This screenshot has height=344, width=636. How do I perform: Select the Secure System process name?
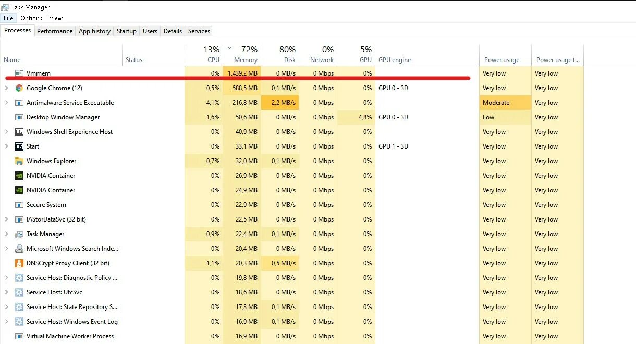[46, 205]
